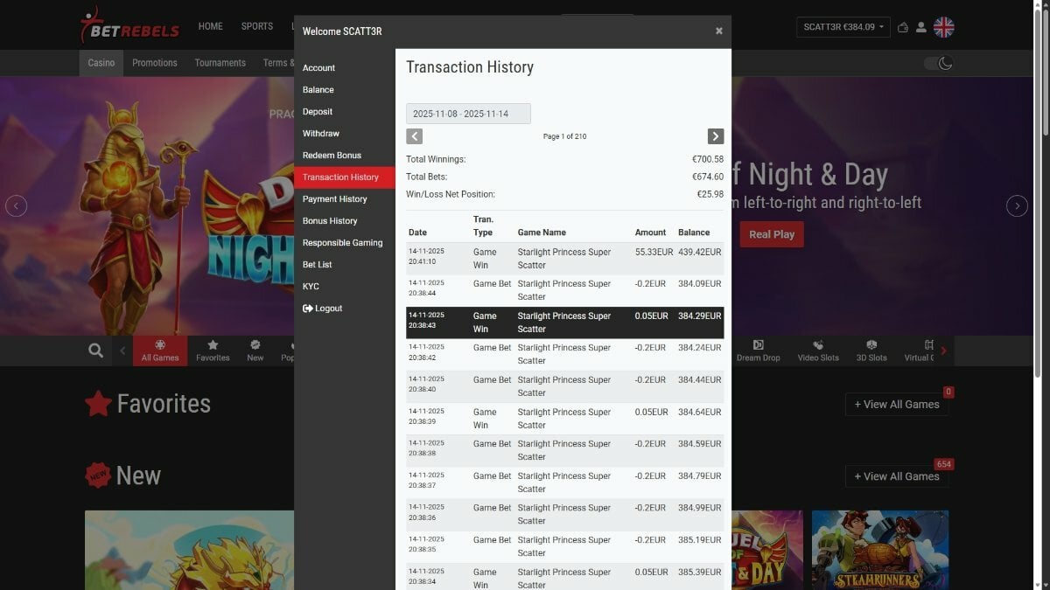
Task: Open the Dream Drop game category
Action: pos(758,351)
